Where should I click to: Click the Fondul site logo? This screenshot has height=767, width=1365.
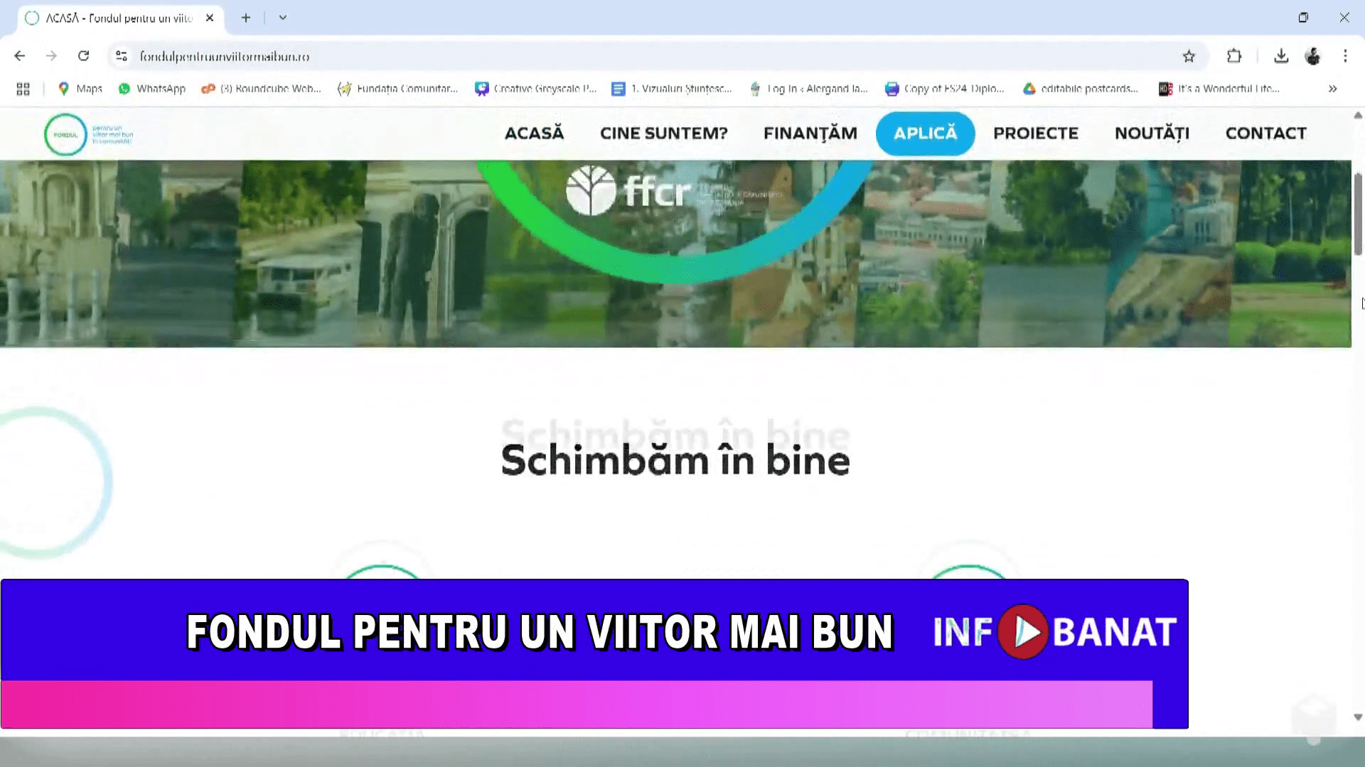coord(89,134)
